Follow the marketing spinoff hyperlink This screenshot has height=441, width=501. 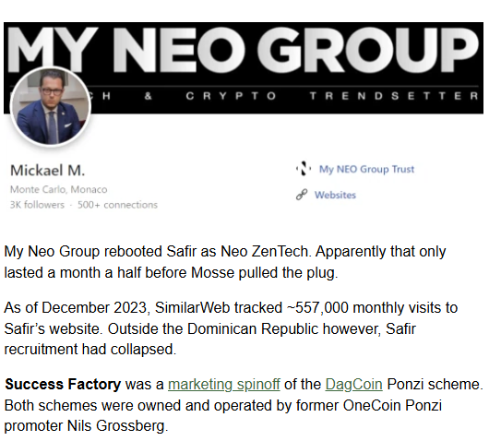[224, 384]
